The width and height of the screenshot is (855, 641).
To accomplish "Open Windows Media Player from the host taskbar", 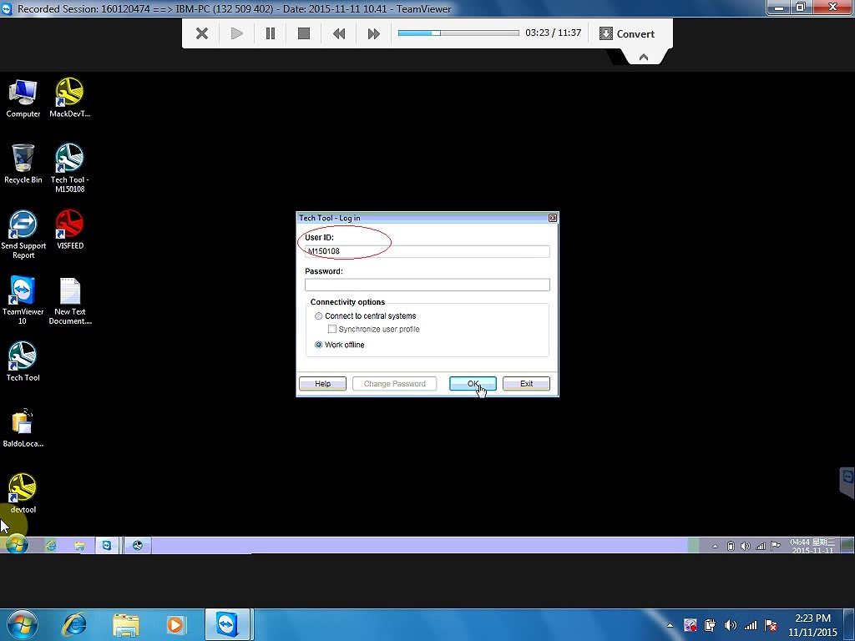I will click(176, 624).
